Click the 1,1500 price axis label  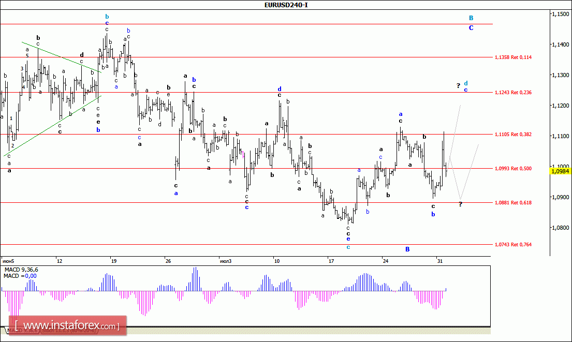[560, 14]
